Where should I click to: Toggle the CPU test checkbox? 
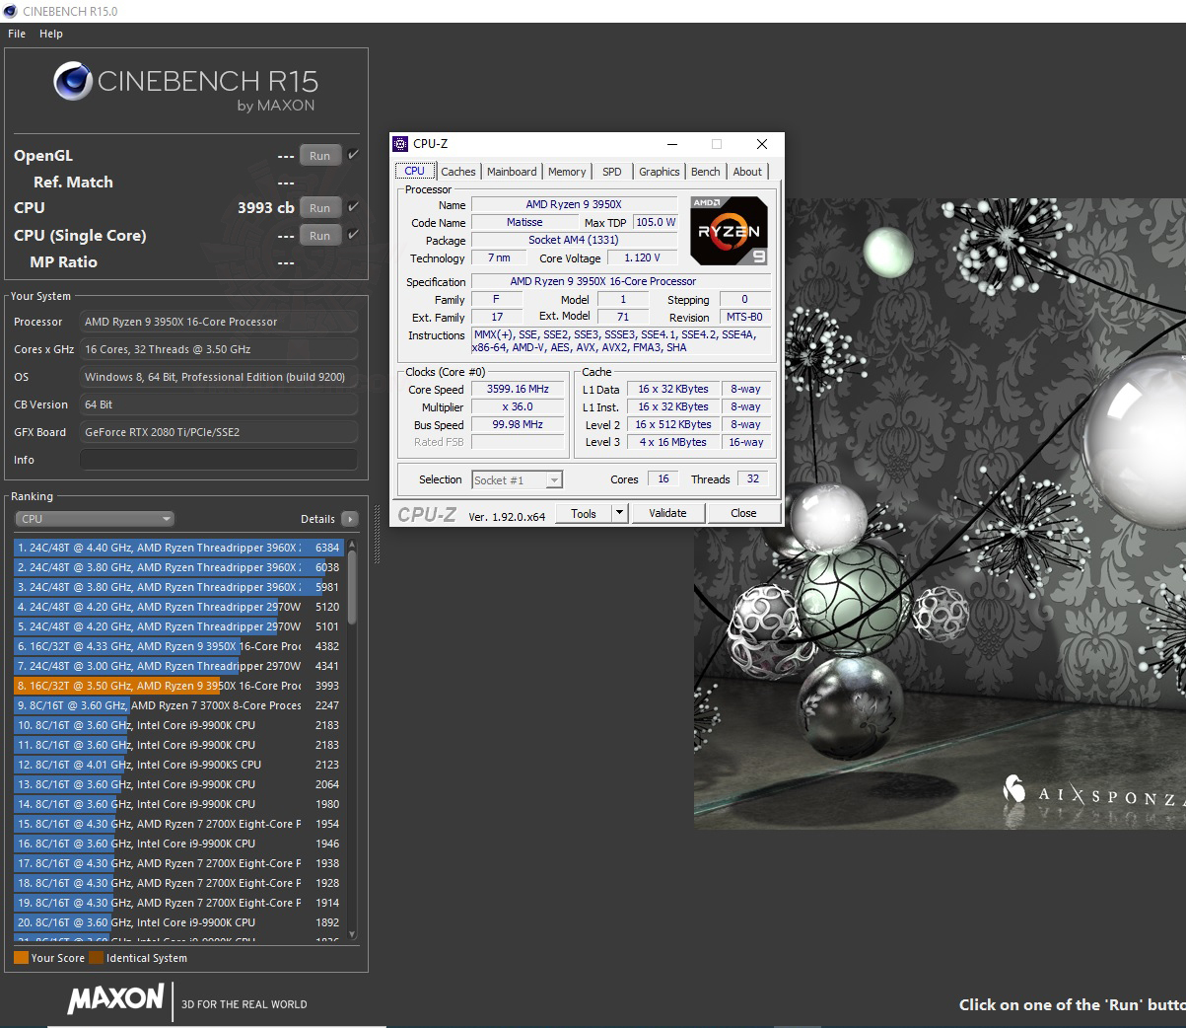point(353,207)
